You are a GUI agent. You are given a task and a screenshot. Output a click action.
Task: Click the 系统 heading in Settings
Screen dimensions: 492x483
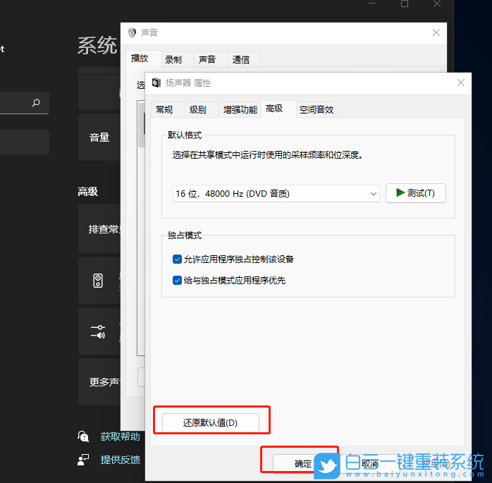coord(97,46)
